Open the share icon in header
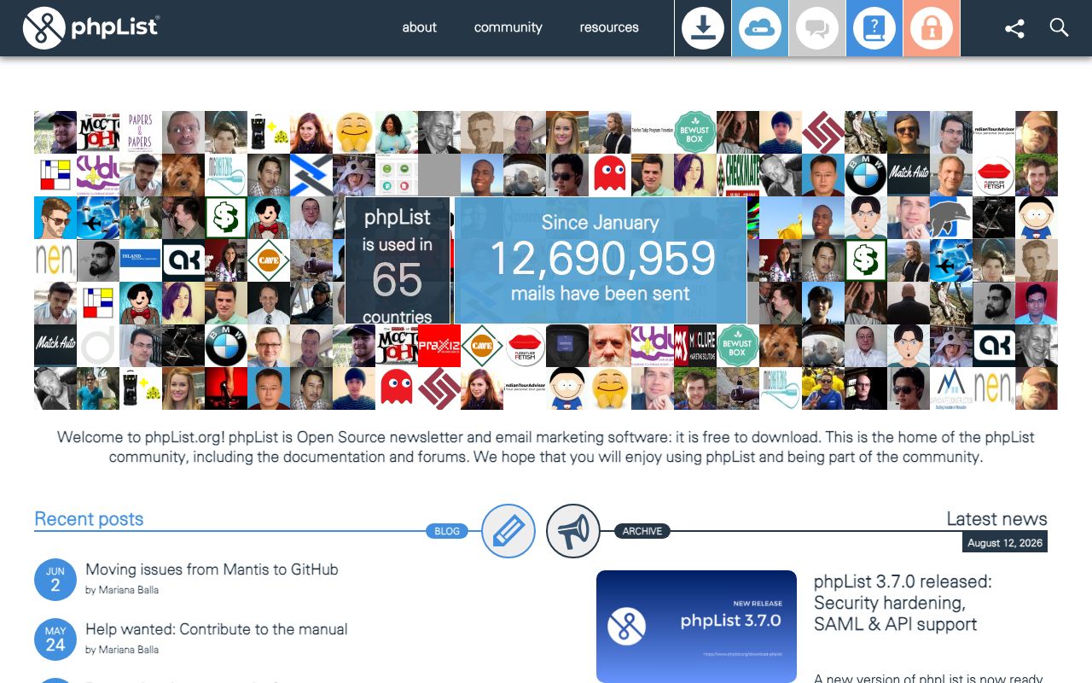The width and height of the screenshot is (1092, 683). (x=1014, y=28)
